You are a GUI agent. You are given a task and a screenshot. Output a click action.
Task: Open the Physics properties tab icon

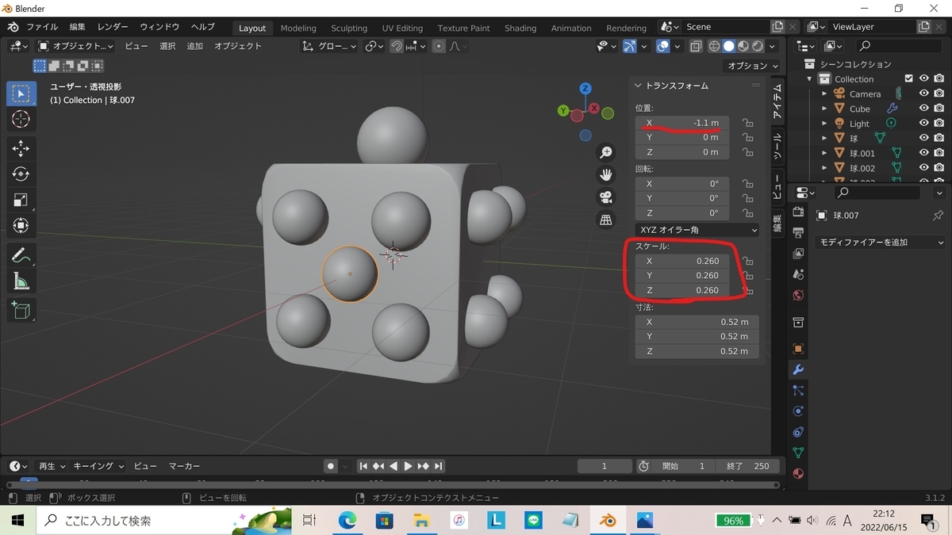point(798,411)
